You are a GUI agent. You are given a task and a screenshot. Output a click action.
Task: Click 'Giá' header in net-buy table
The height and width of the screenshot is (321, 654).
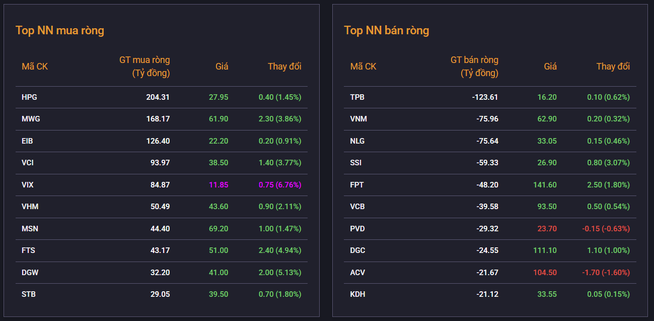pos(222,67)
